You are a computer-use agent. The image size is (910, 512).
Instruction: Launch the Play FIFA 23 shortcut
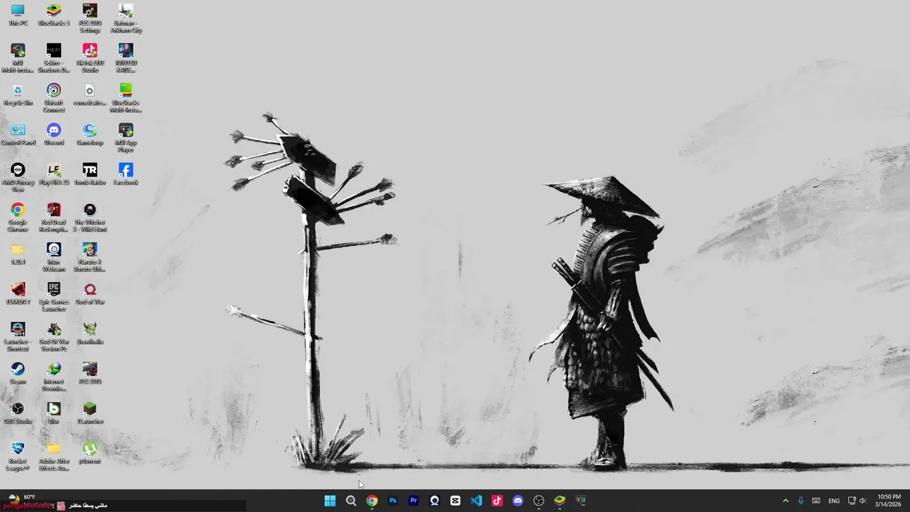click(x=53, y=174)
